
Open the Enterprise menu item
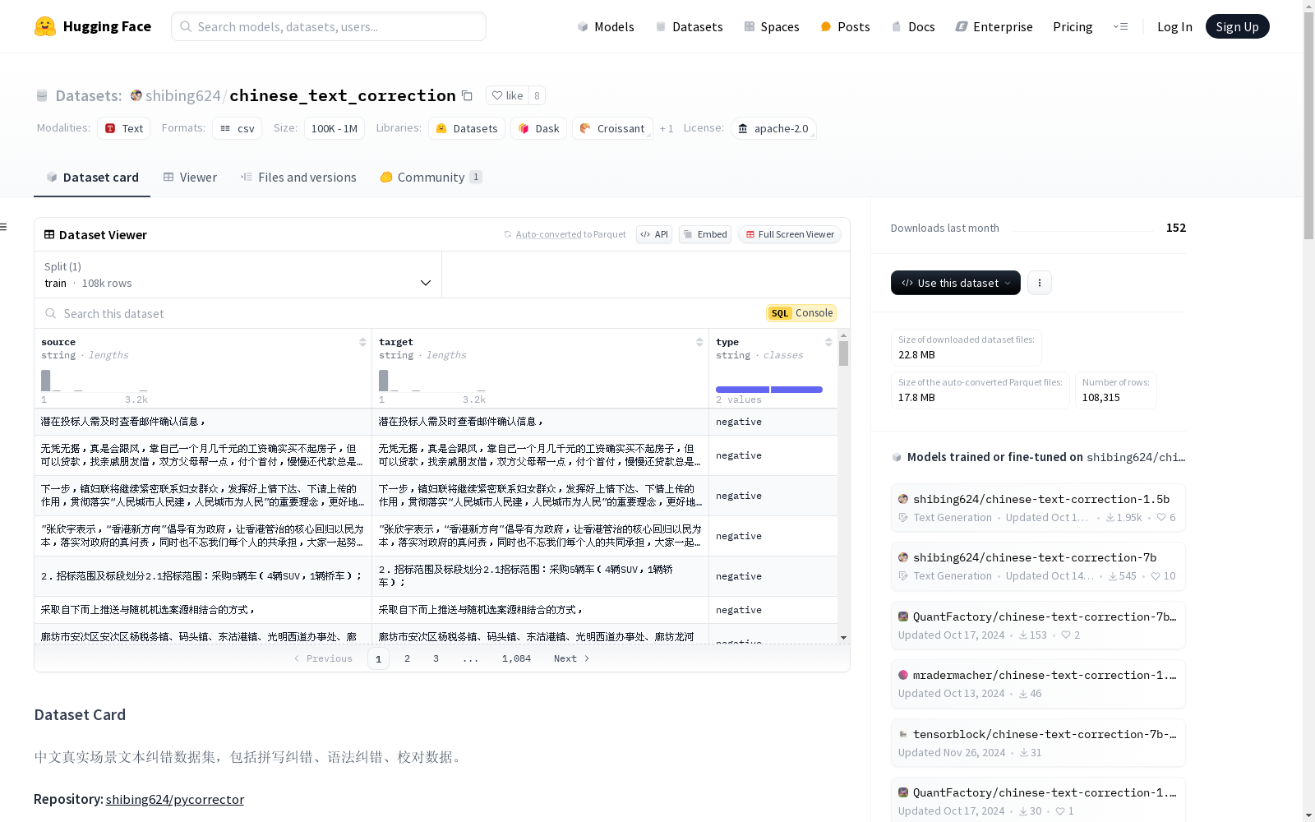coord(994,26)
